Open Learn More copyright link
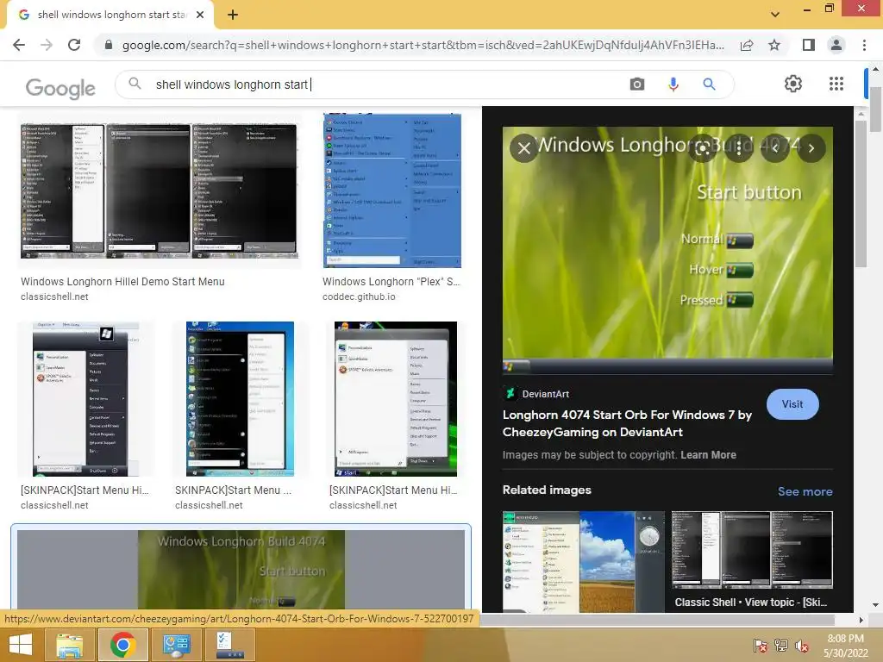The height and width of the screenshot is (662, 883). tap(708, 455)
